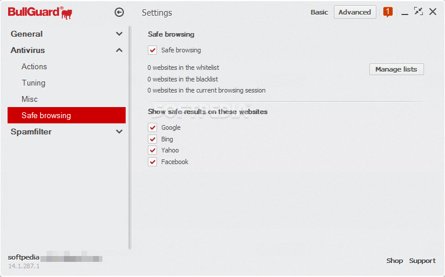Select the General category label
Screen dimensions: 445x277
click(27, 34)
